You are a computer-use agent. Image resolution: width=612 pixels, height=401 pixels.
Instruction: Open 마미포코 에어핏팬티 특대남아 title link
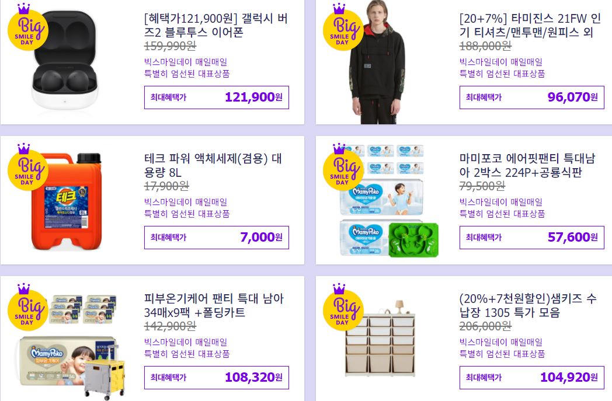tap(527, 165)
